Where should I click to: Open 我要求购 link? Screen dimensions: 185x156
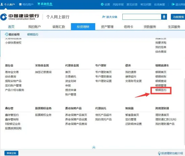point(161,43)
